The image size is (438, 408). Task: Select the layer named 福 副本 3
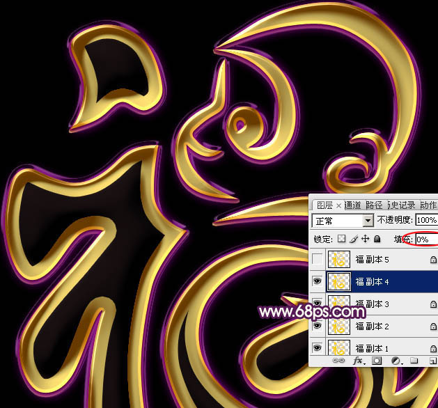pyautogui.click(x=372, y=304)
